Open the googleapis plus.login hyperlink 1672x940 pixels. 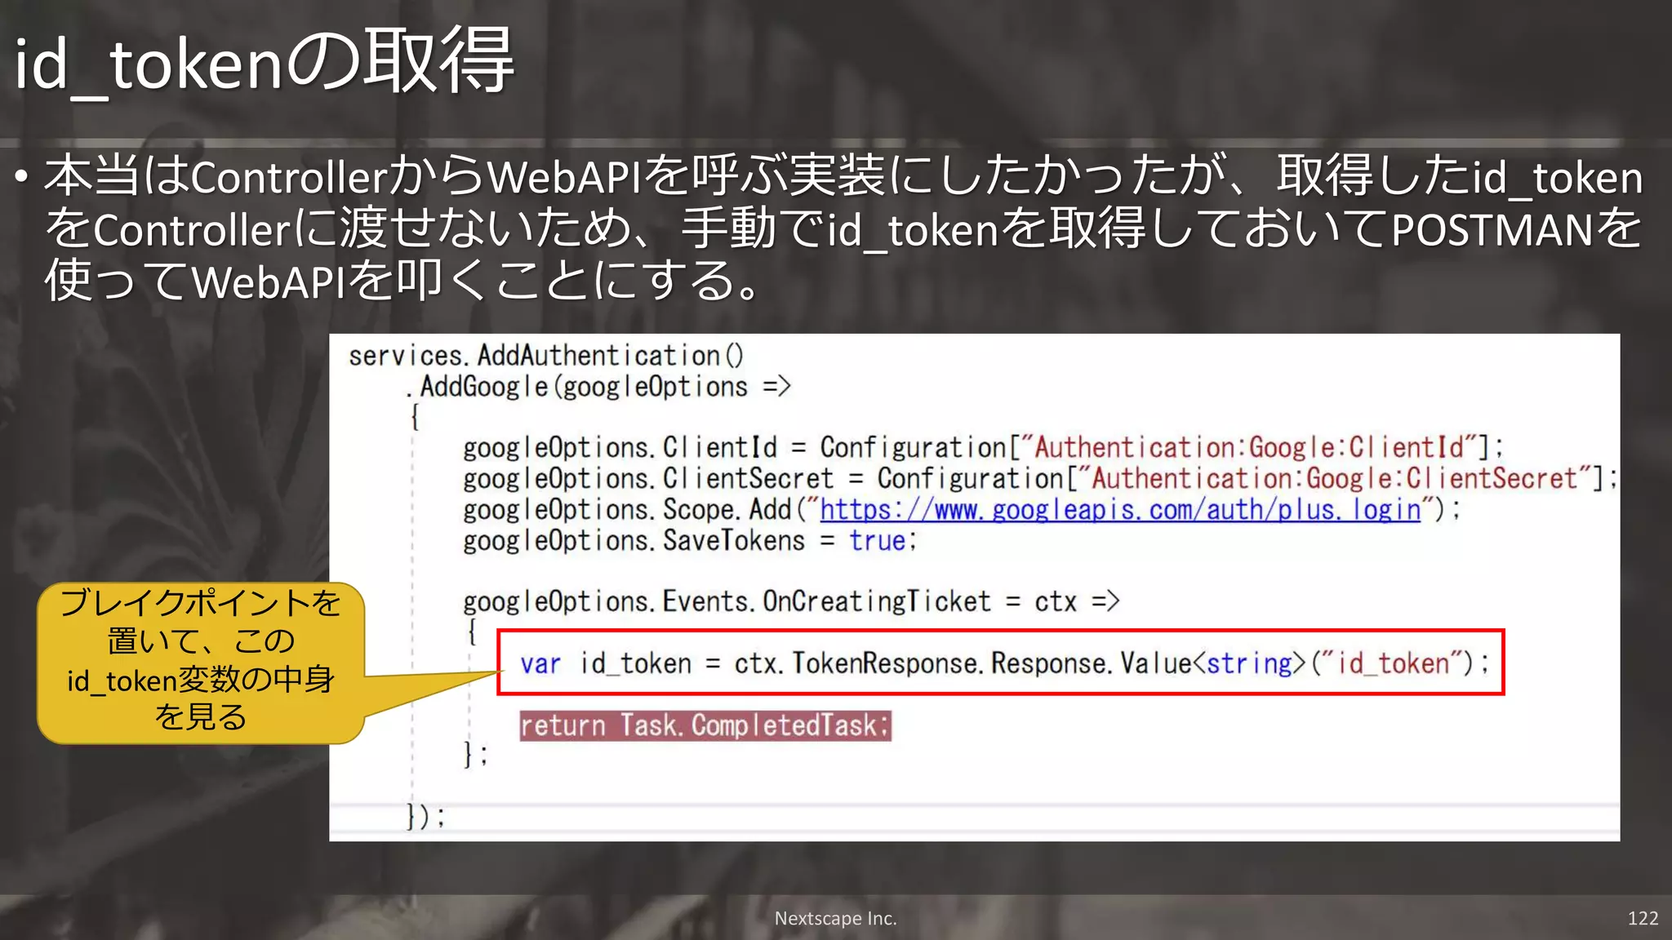pos(1120,510)
